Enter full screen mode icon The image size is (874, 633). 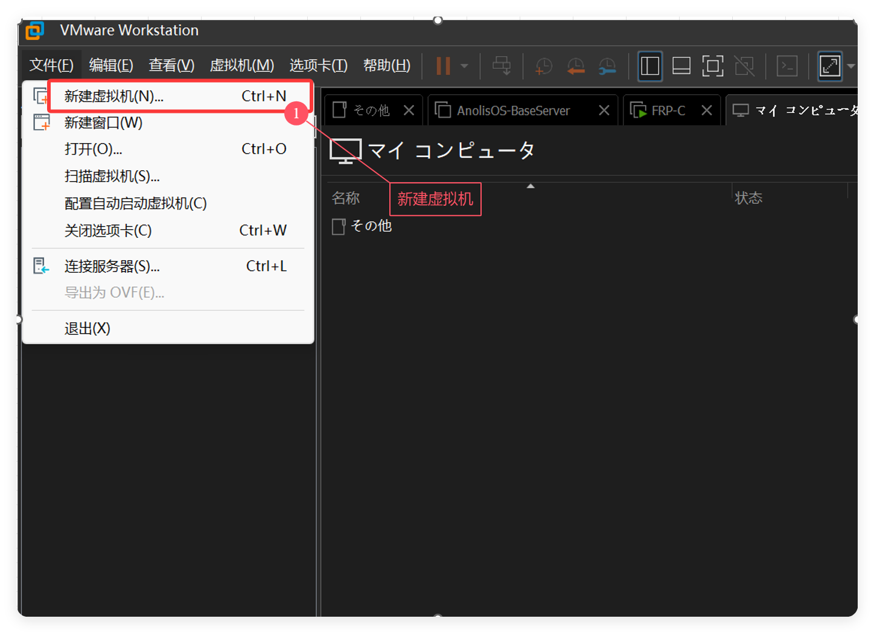coord(713,66)
